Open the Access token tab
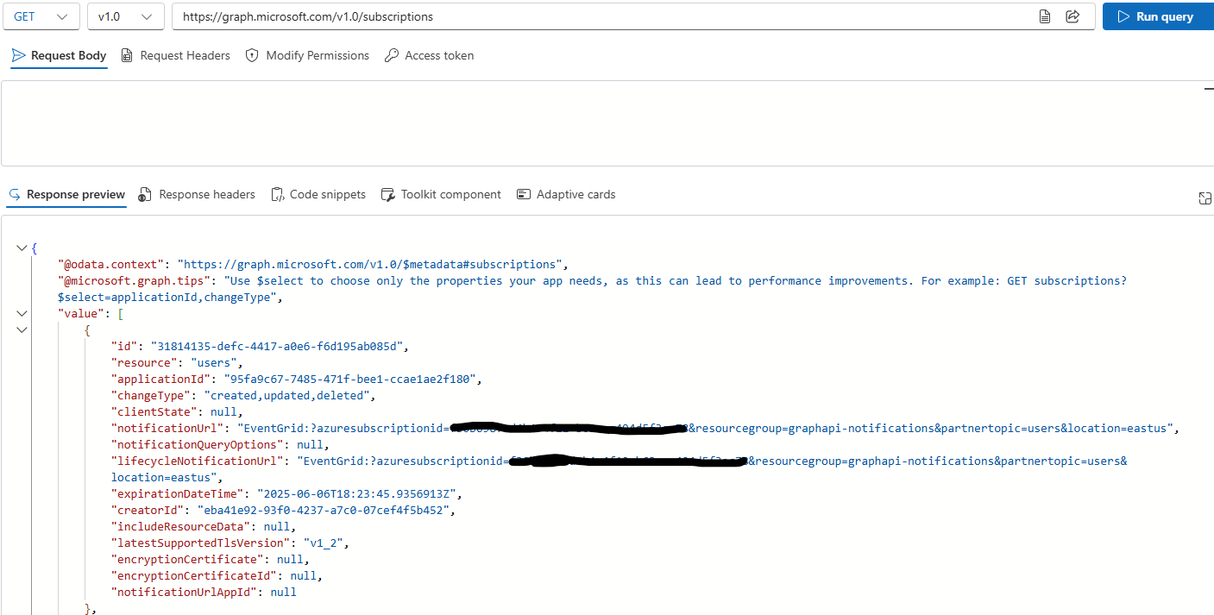1214x615 pixels. 429,56
